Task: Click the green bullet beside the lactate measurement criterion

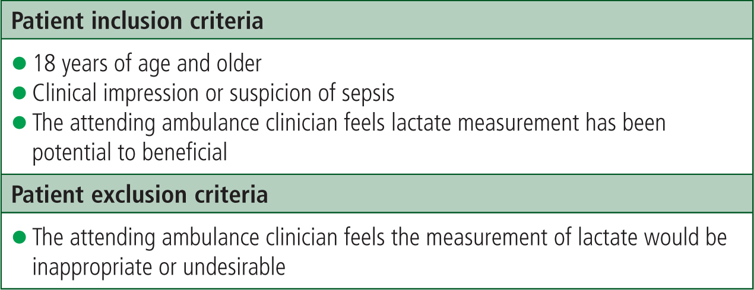Action: (20, 123)
